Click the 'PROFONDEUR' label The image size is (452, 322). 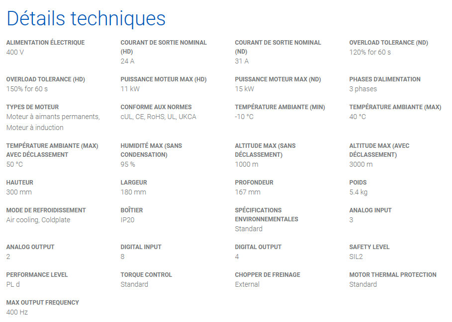[x=254, y=183]
